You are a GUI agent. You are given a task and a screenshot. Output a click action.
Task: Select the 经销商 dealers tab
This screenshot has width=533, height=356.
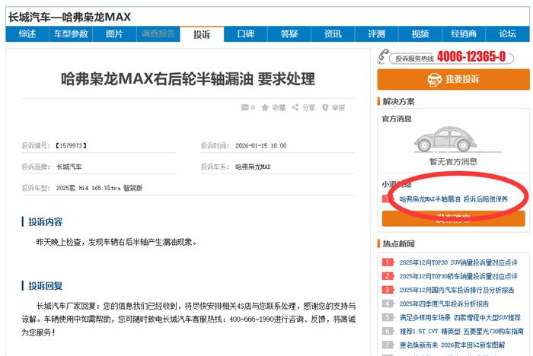pos(463,34)
